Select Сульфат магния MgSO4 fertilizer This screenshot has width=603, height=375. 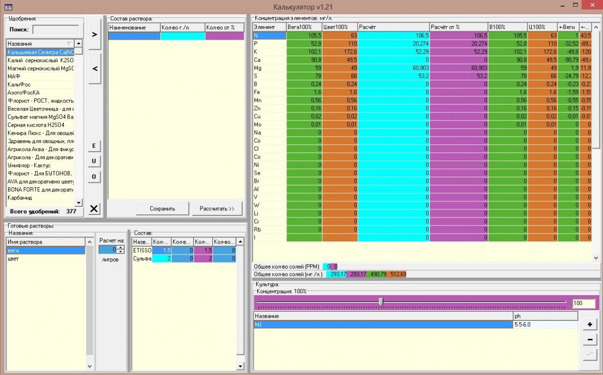coord(40,117)
